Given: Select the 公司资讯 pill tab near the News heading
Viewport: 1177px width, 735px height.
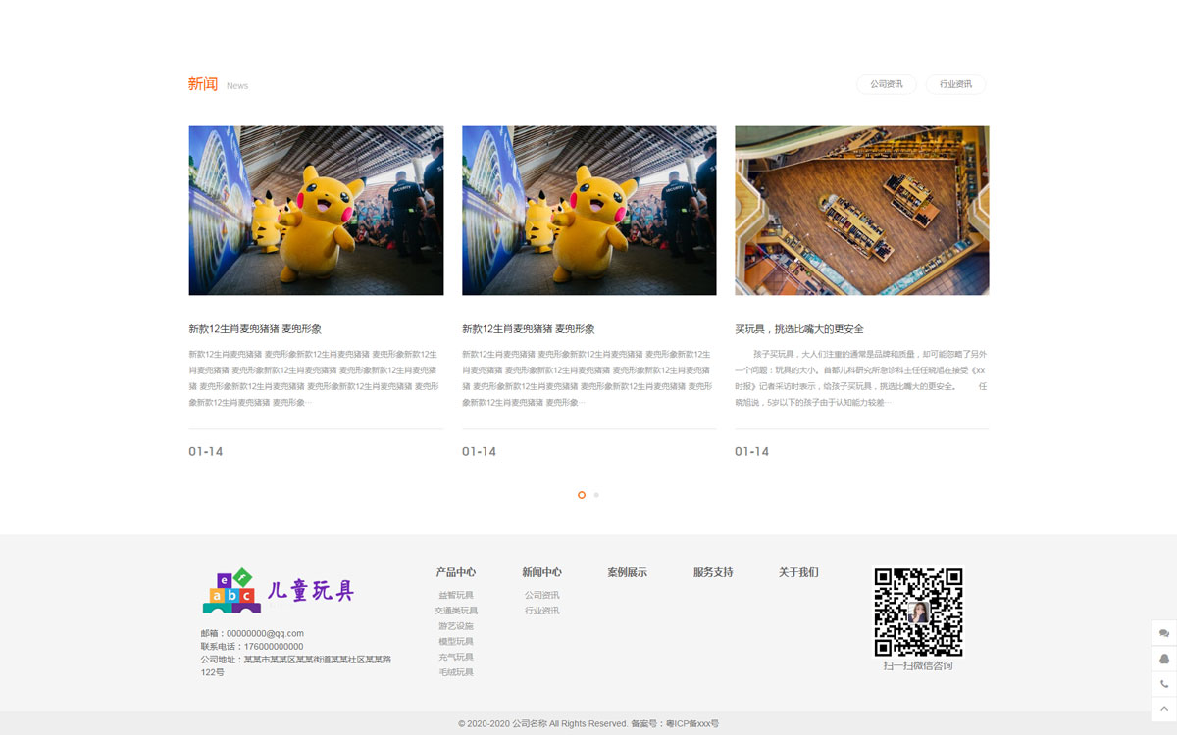Looking at the screenshot, I should [x=887, y=84].
